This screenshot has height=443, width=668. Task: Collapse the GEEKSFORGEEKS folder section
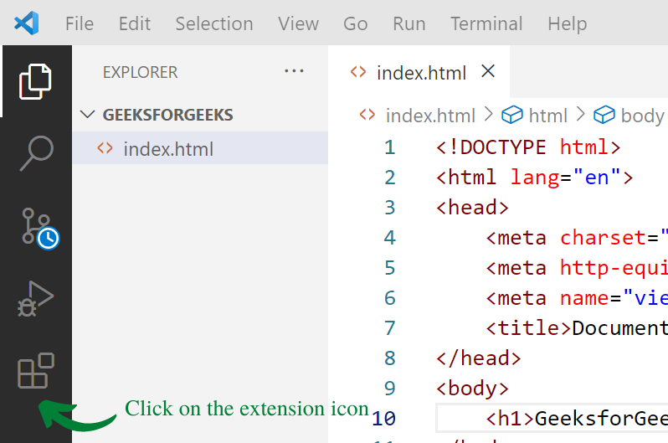(x=88, y=115)
